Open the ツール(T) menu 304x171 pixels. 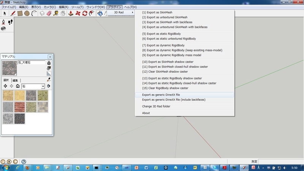tap(77, 7)
